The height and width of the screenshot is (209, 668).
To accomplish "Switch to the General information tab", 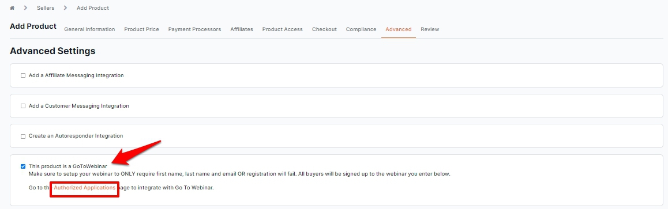I will [x=89, y=29].
